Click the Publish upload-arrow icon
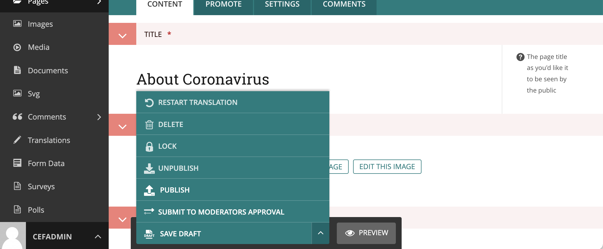The image size is (603, 249). click(149, 190)
